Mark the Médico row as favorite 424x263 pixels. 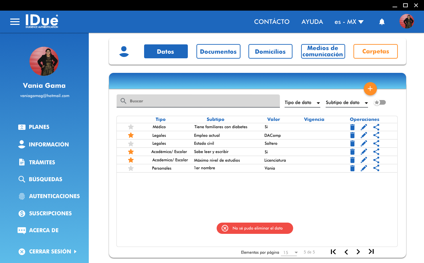[x=131, y=127]
